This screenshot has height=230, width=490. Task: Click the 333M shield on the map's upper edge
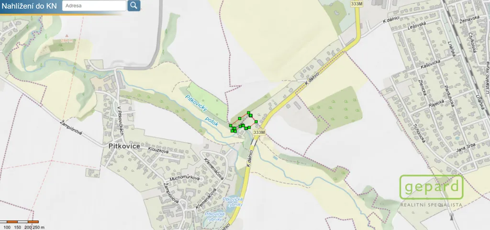point(356,4)
